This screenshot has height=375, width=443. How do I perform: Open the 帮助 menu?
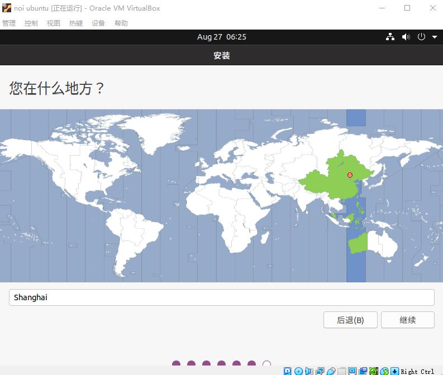click(x=121, y=23)
